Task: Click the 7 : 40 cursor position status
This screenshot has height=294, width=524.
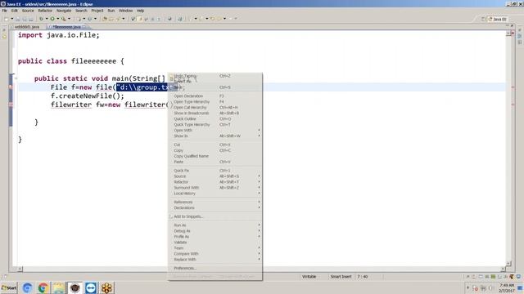Action: click(363, 277)
